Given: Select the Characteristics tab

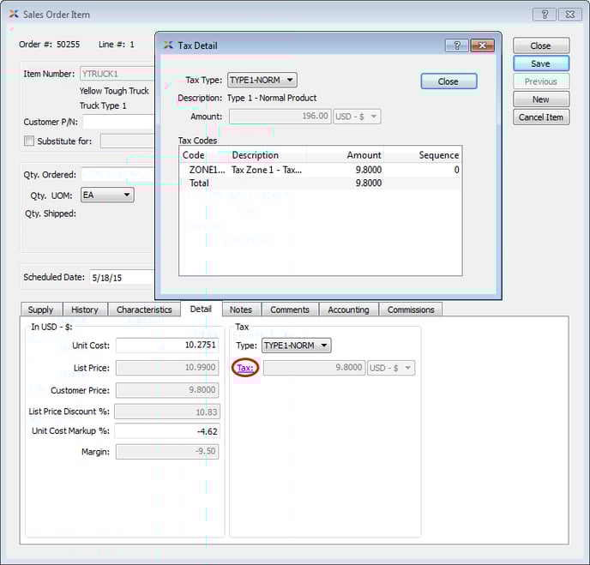Looking at the screenshot, I should (x=144, y=310).
